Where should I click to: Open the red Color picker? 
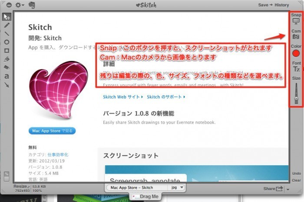pyautogui.click(x=296, y=53)
